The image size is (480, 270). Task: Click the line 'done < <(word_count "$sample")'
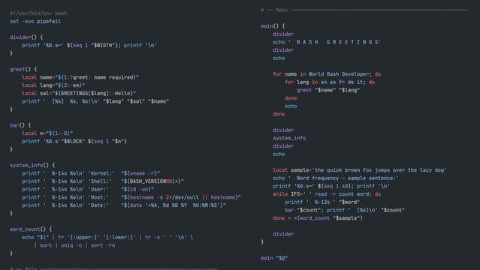click(x=318, y=218)
